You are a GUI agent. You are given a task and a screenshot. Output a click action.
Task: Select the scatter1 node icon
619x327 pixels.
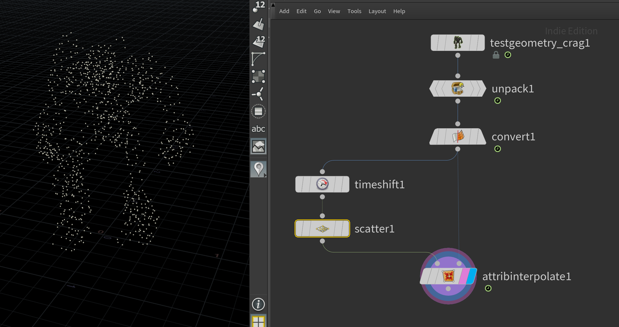point(322,229)
